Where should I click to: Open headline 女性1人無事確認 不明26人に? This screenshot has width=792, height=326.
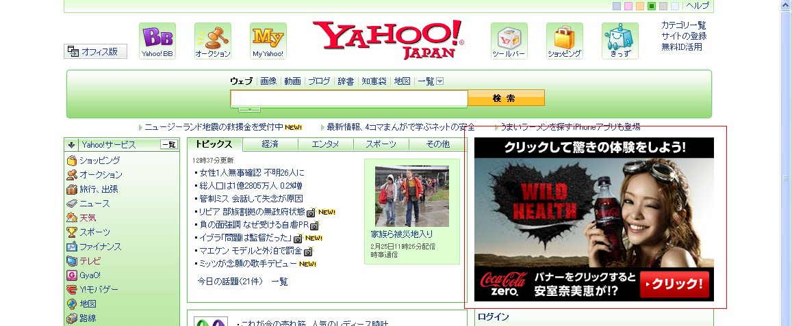click(252, 173)
